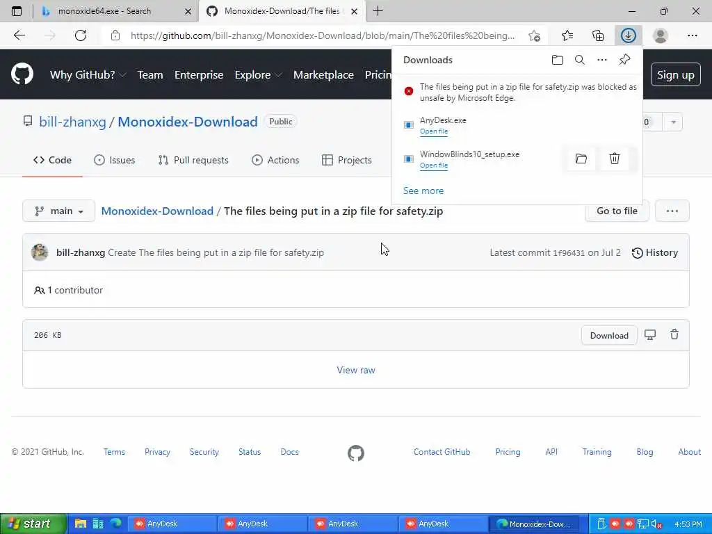Open Monoxidex-Download repository title link
Screen dimensions: 712x534
pos(188,122)
